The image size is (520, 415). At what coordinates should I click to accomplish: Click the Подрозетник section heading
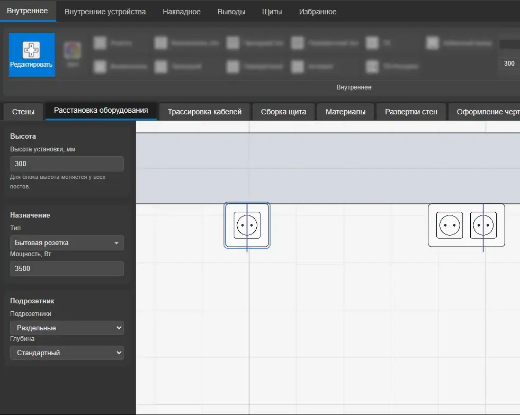[32, 301]
